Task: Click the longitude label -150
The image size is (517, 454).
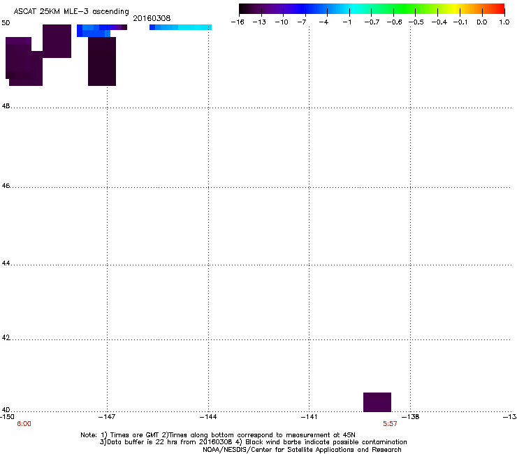Action: [7, 417]
